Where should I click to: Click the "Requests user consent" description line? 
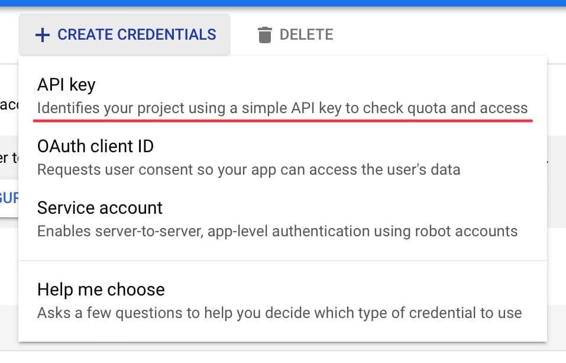click(x=249, y=169)
